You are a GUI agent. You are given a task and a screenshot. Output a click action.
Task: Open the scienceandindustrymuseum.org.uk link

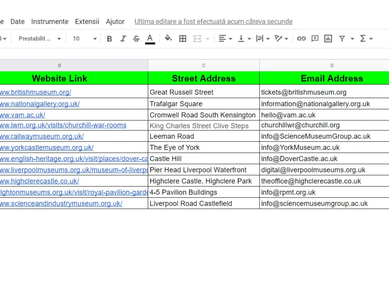[61, 203]
